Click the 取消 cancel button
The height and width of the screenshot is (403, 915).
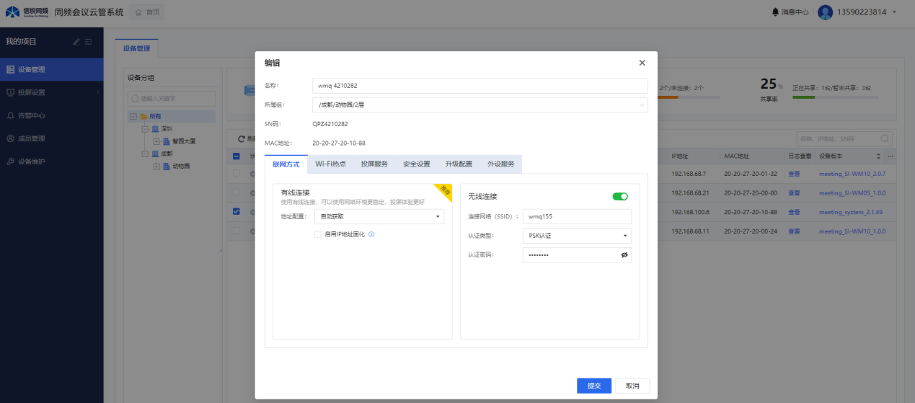[x=632, y=386]
